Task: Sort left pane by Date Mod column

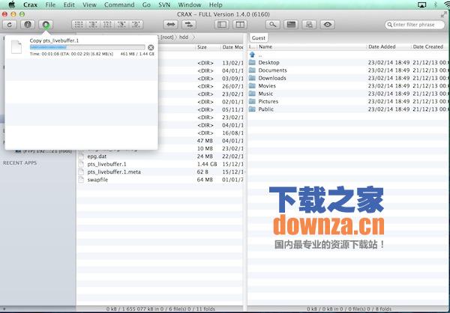Action: 232,47
